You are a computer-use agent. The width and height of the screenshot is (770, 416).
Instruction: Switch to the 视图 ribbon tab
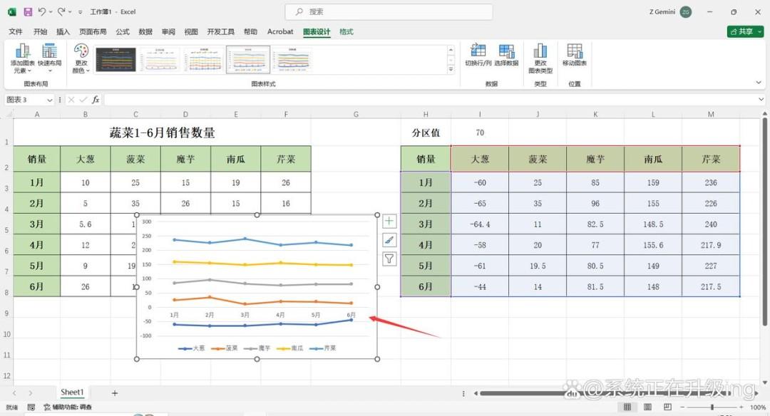[191, 31]
